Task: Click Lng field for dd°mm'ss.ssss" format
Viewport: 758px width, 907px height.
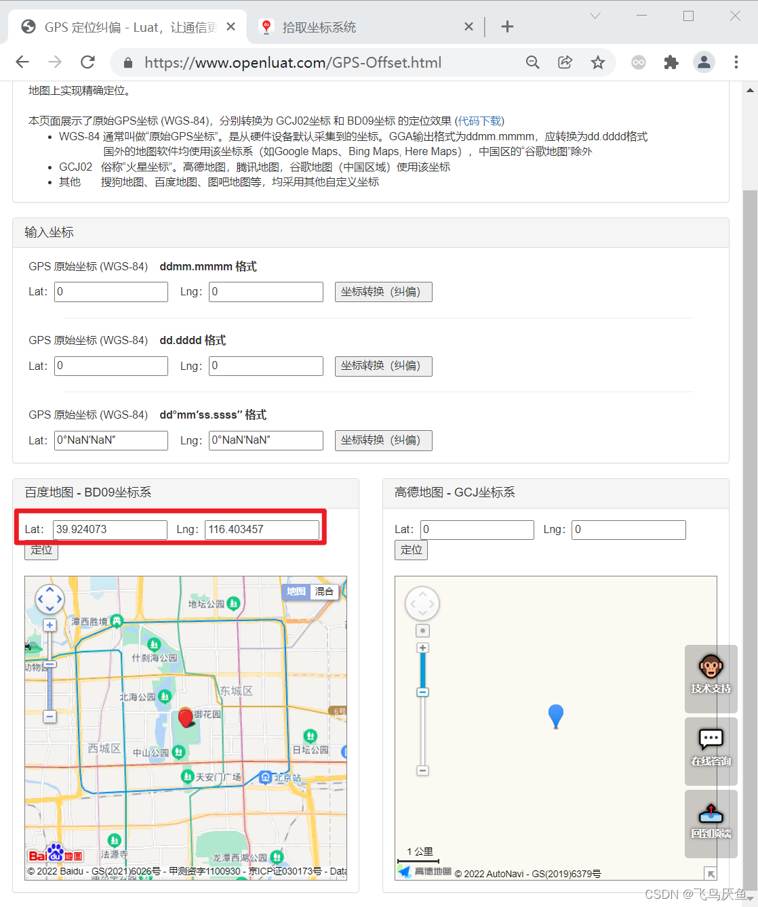Action: tap(266, 440)
